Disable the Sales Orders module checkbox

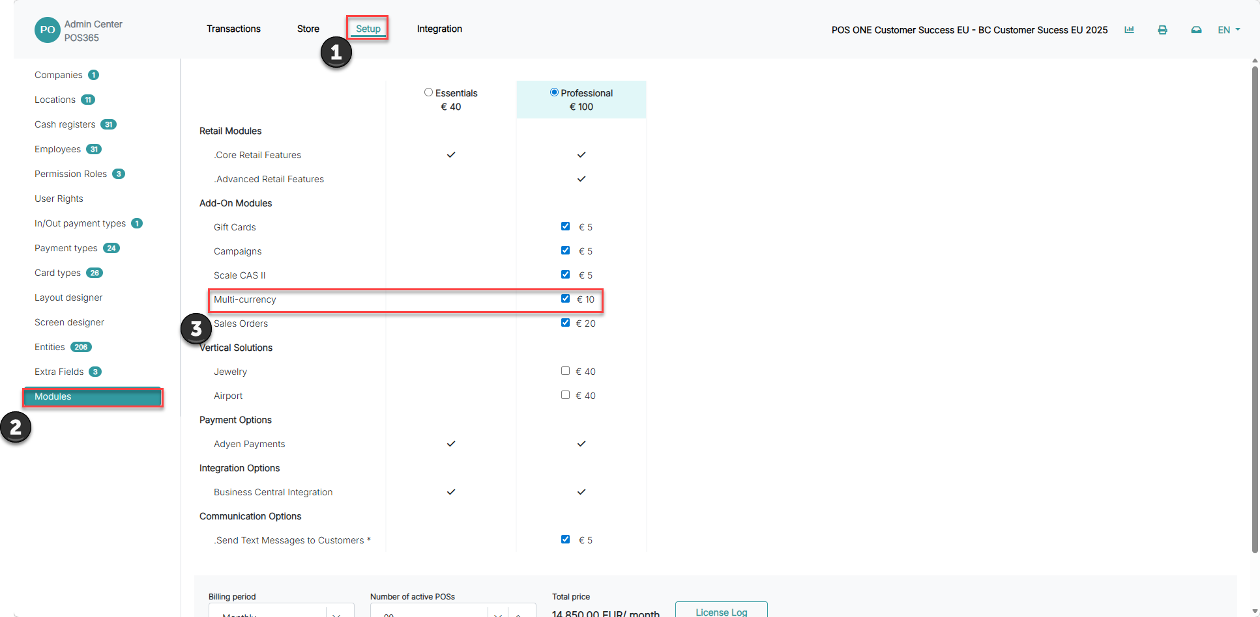(565, 323)
